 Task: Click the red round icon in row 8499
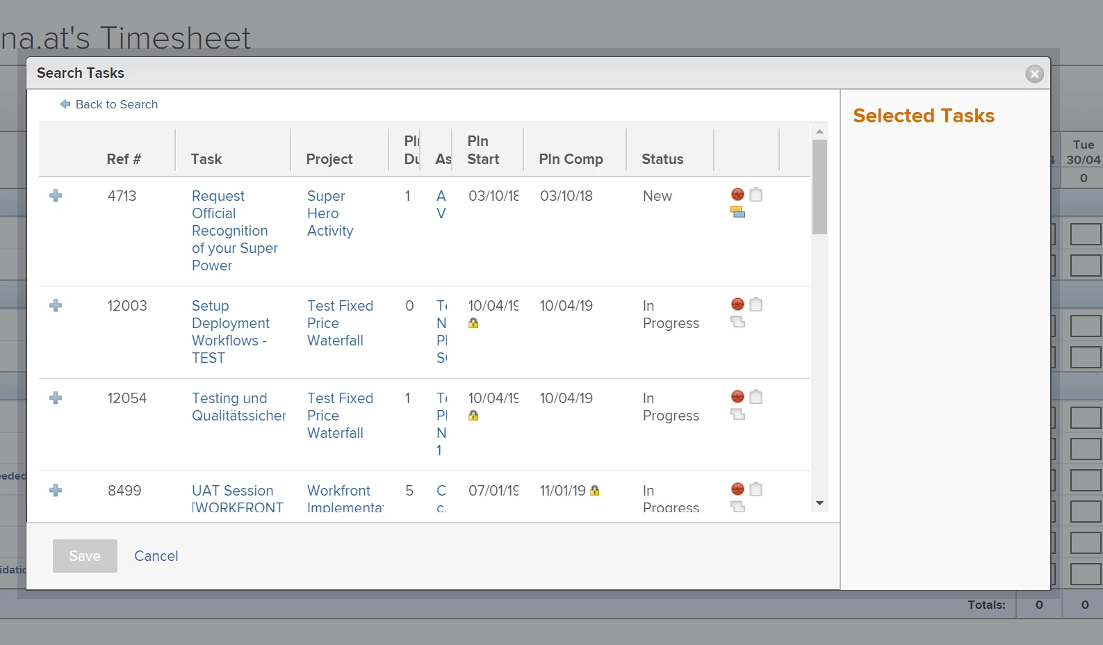point(738,489)
